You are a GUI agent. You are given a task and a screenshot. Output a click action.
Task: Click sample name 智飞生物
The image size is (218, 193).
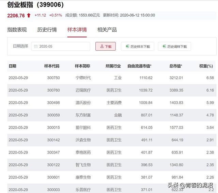(83, 165)
